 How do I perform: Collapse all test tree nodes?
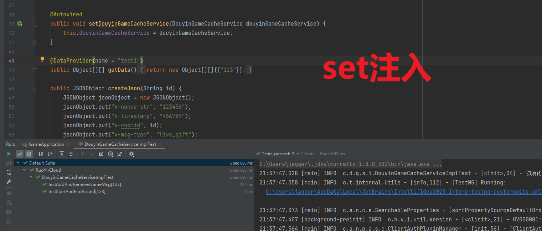click(71, 154)
